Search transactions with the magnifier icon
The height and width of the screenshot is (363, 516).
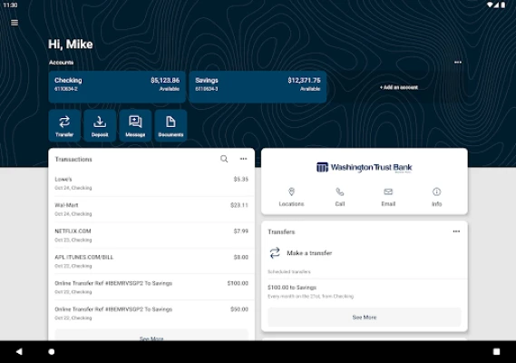point(224,159)
